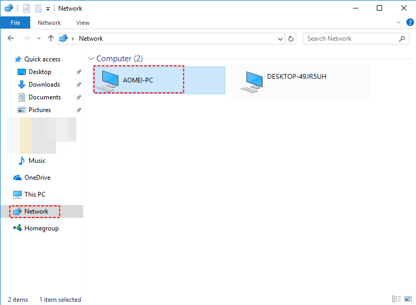Click the pin icon next to Desktop

[x=79, y=72]
